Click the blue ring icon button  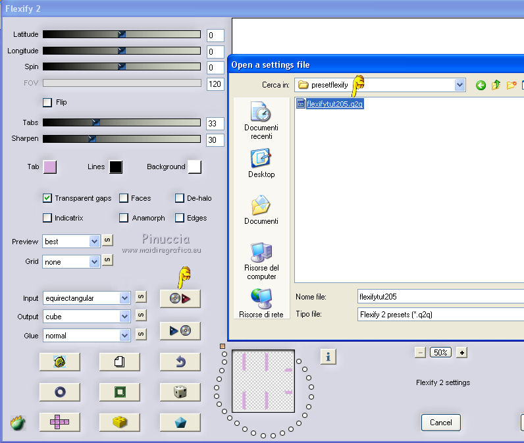click(60, 392)
